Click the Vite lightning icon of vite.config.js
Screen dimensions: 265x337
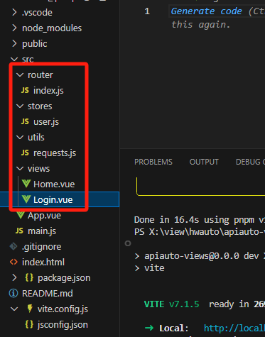coord(30,309)
